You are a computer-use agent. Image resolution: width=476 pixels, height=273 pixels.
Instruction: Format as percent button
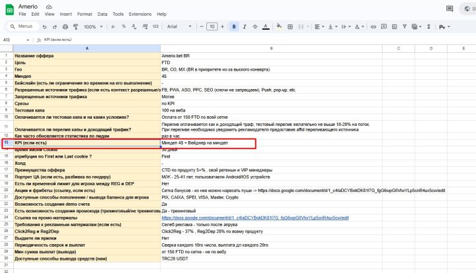pos(124,26)
